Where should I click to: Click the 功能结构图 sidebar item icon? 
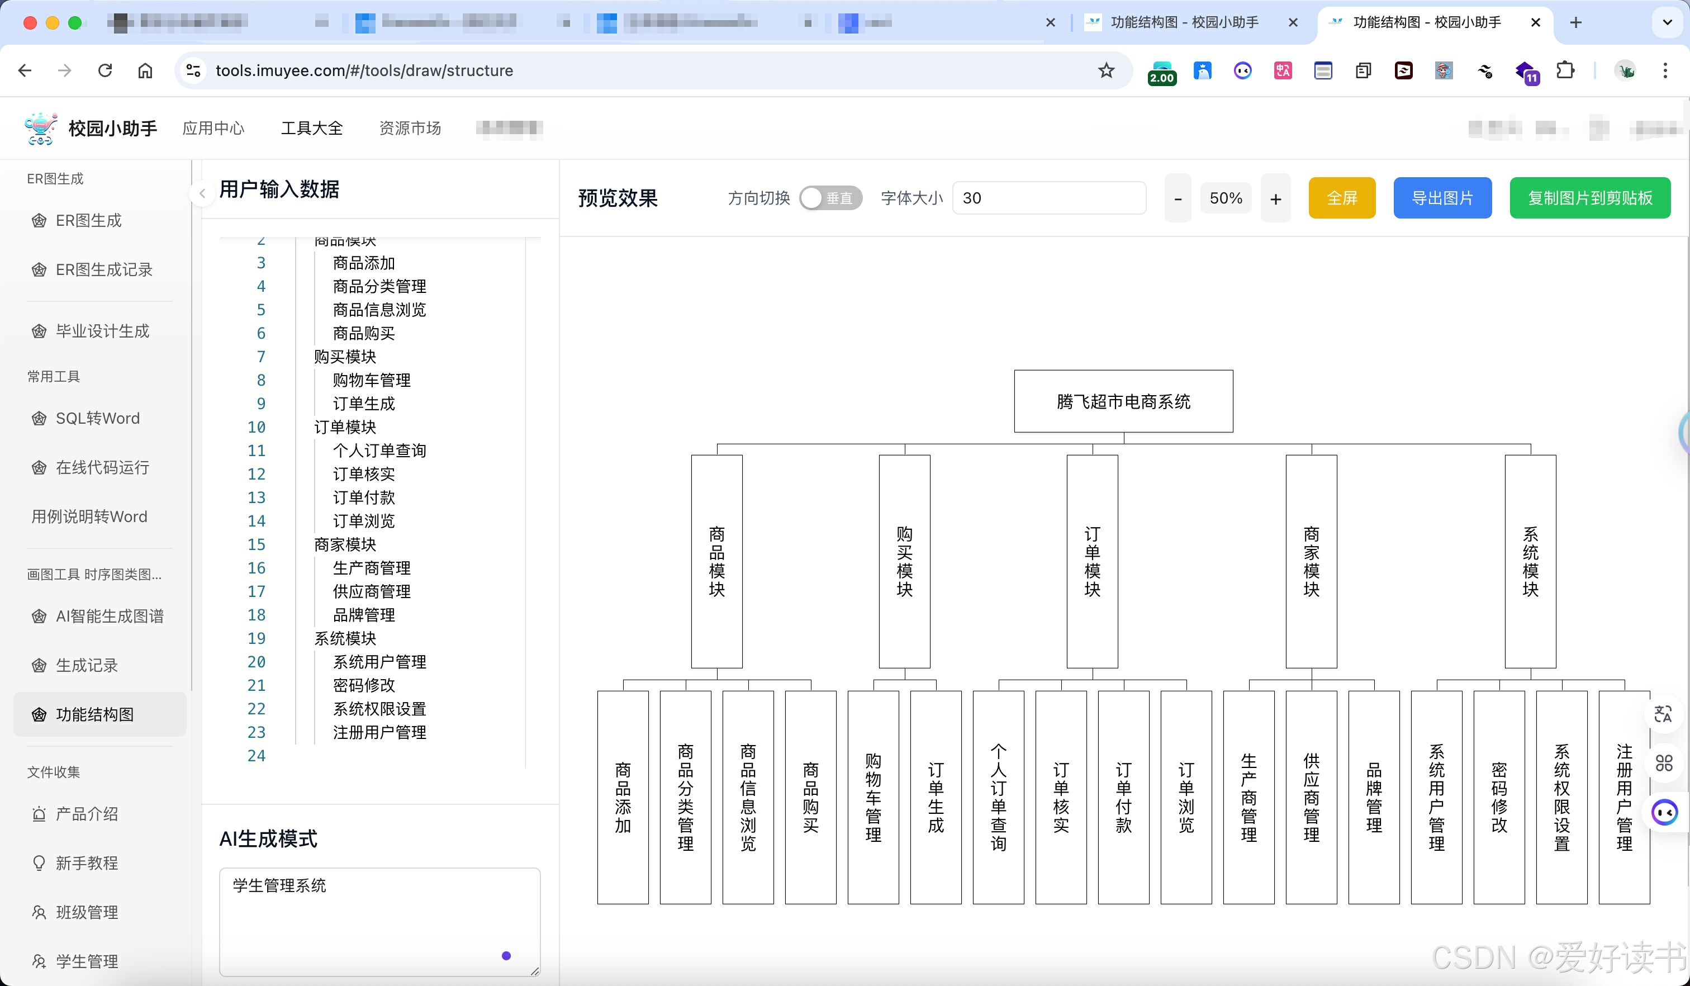pyautogui.click(x=39, y=715)
